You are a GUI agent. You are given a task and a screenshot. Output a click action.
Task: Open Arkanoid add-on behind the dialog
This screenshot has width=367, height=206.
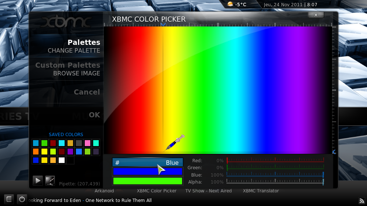[104, 191]
